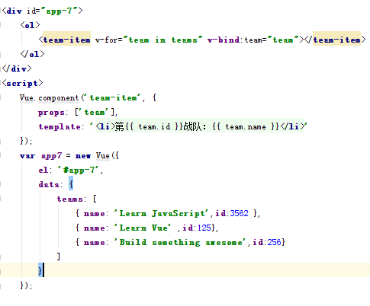This screenshot has height=306, width=370.
Task: Click the props key
Action: (51, 113)
